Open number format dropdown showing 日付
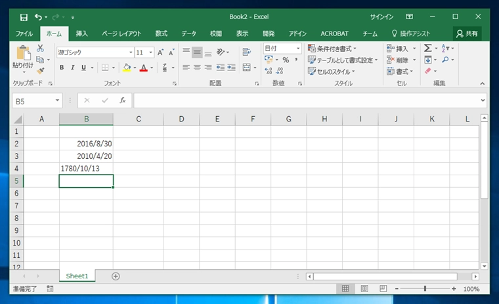 298,49
